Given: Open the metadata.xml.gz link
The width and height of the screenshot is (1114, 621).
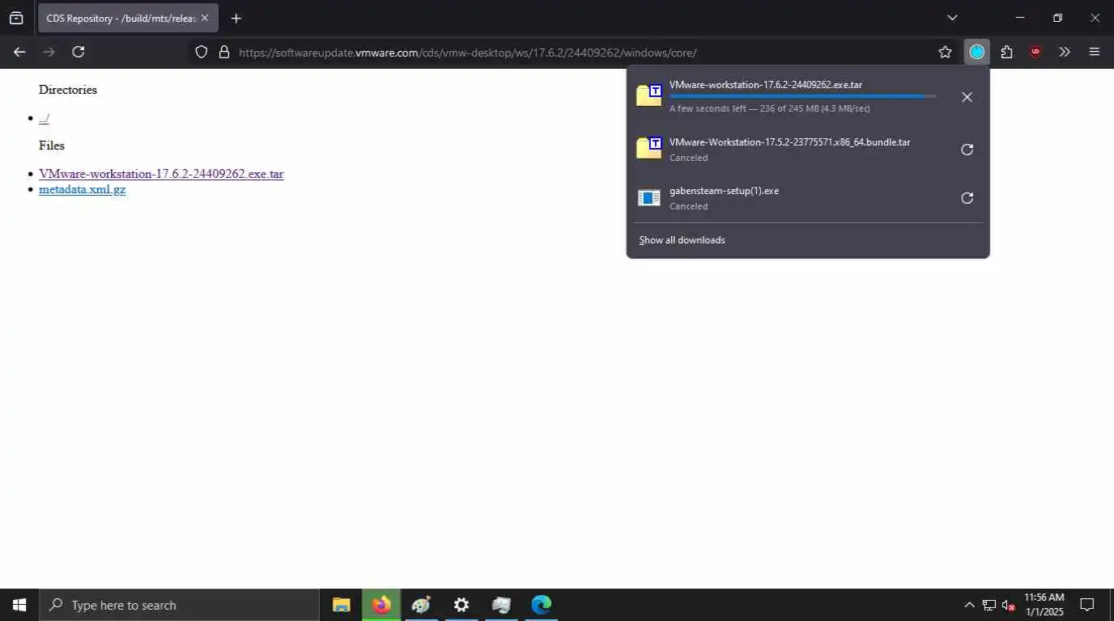Looking at the screenshot, I should pyautogui.click(x=82, y=189).
